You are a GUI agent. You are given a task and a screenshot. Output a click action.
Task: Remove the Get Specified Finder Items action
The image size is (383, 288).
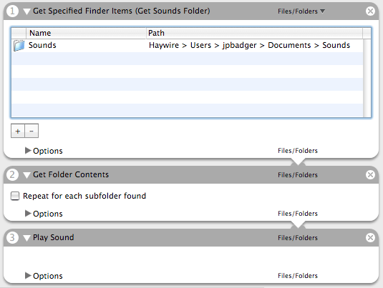pyautogui.click(x=370, y=11)
